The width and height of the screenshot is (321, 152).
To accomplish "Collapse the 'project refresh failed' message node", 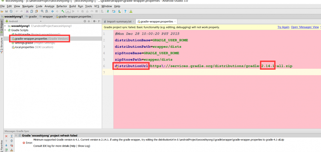I will click(16, 135).
